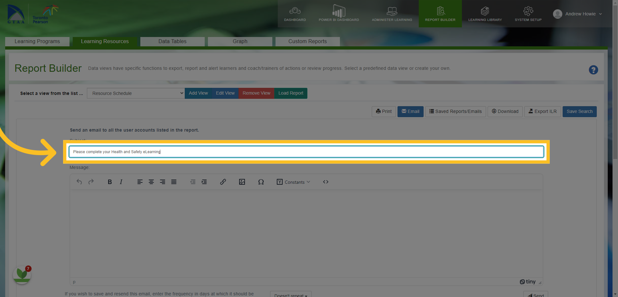Open Saved Reports/Emails
Image resolution: width=618 pixels, height=297 pixels.
[455, 112]
